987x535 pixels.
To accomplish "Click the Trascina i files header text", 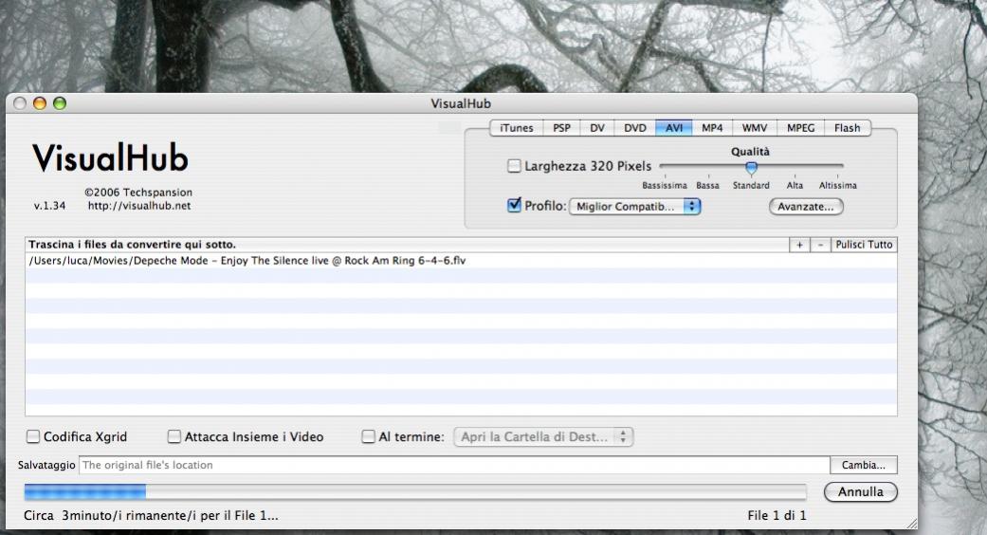I will click(x=132, y=244).
